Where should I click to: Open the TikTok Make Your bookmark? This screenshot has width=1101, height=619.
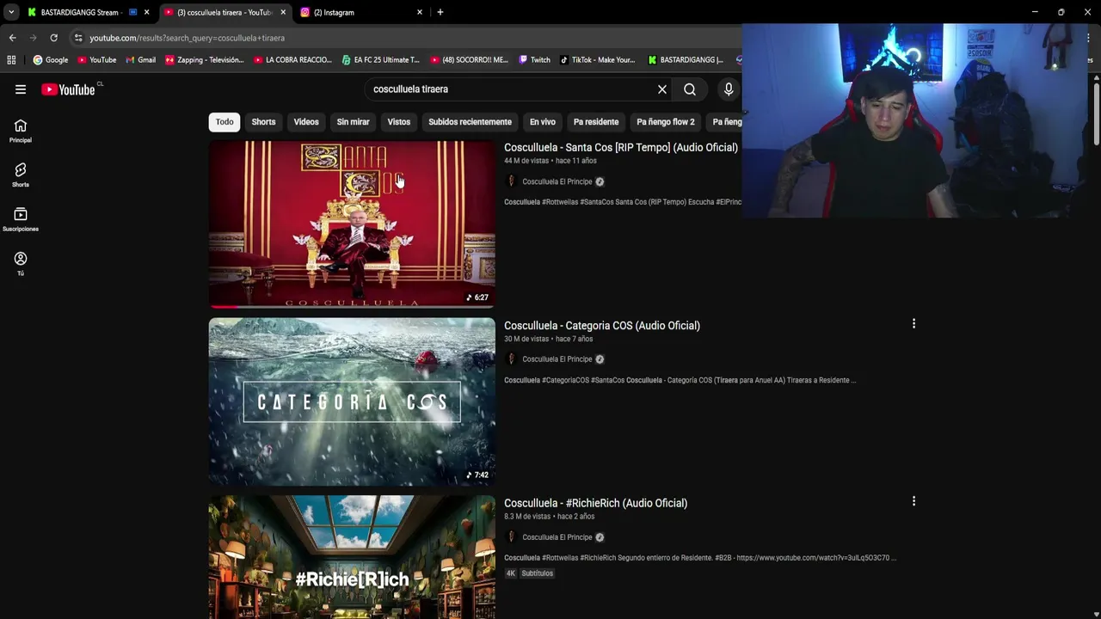(x=598, y=60)
